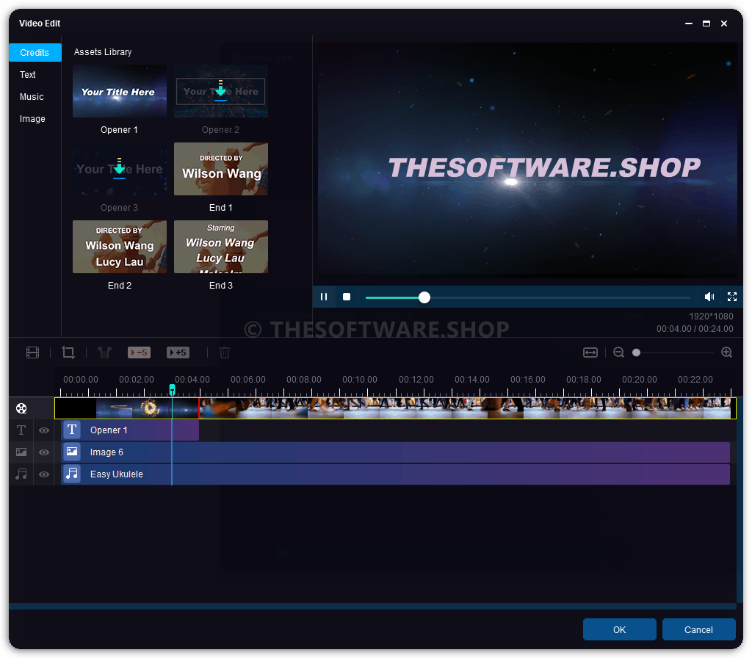The width and height of the screenshot is (752, 658).
Task: Mute the Easy Ukulele track visibility
Action: 44,475
